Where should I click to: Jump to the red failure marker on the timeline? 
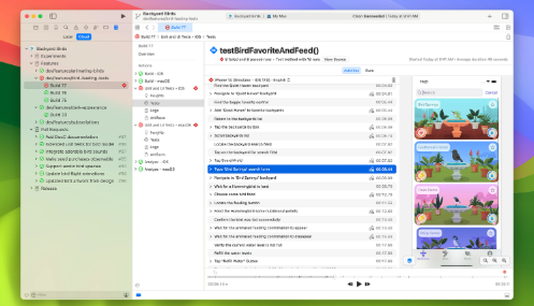click(x=505, y=272)
